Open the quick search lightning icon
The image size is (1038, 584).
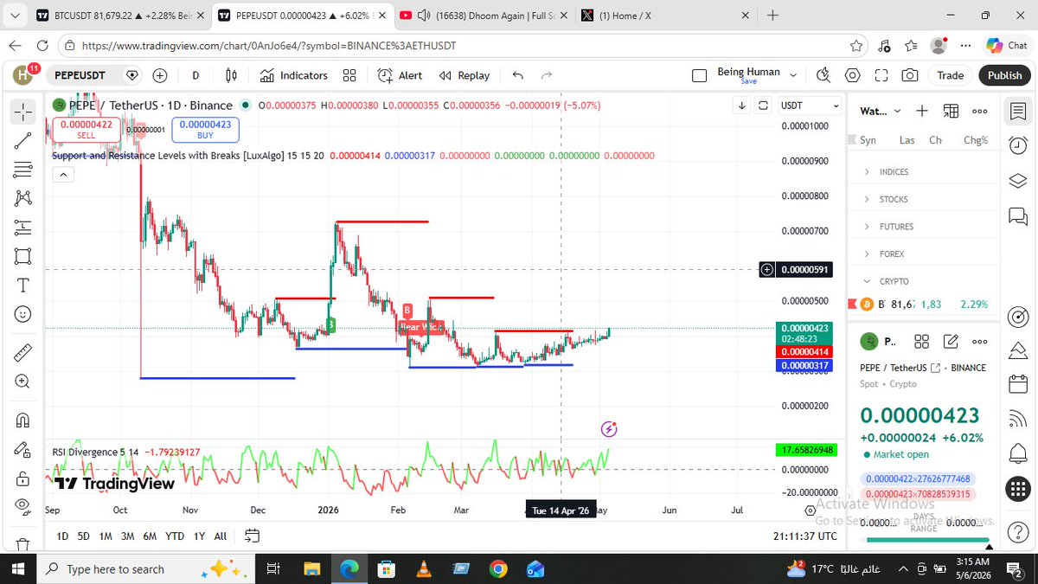(x=823, y=75)
